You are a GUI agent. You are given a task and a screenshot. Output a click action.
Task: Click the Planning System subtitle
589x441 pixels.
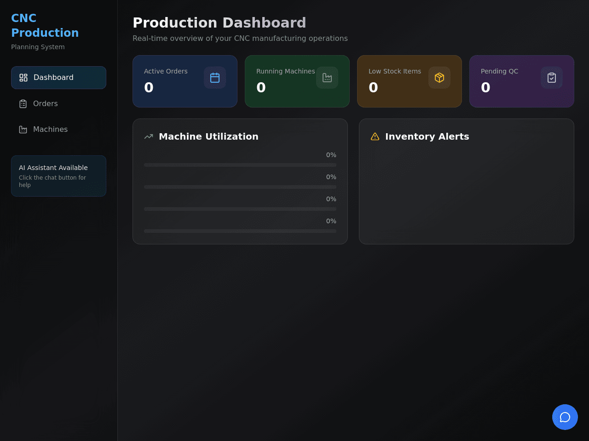click(38, 47)
